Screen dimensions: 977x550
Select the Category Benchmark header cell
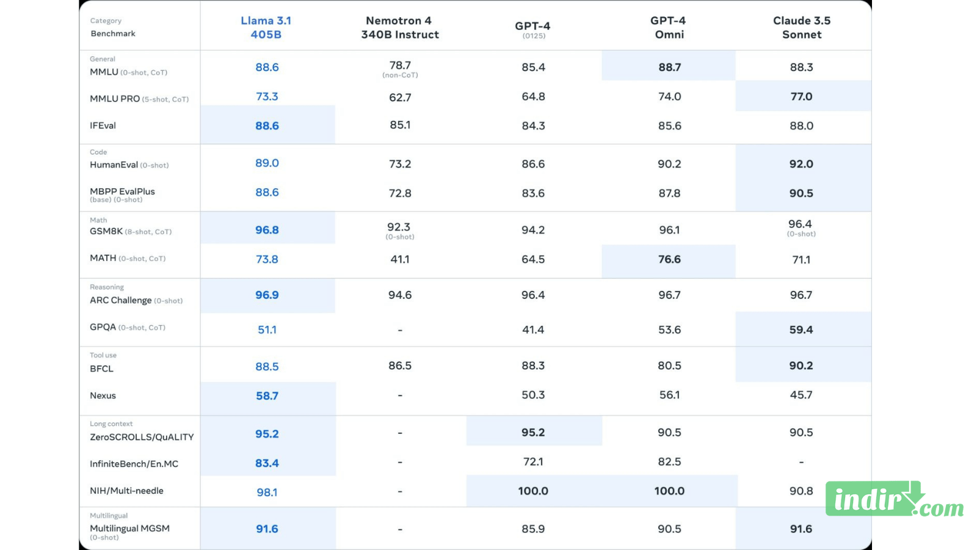[113, 28]
